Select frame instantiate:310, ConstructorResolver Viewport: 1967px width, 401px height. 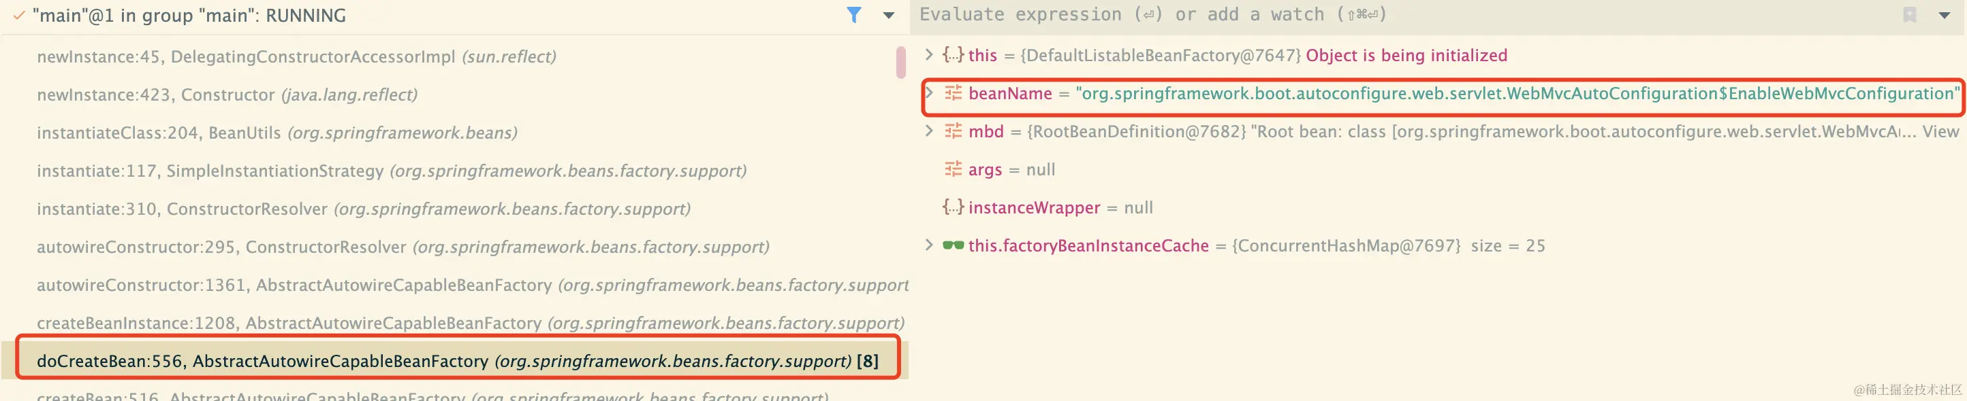pos(364,209)
